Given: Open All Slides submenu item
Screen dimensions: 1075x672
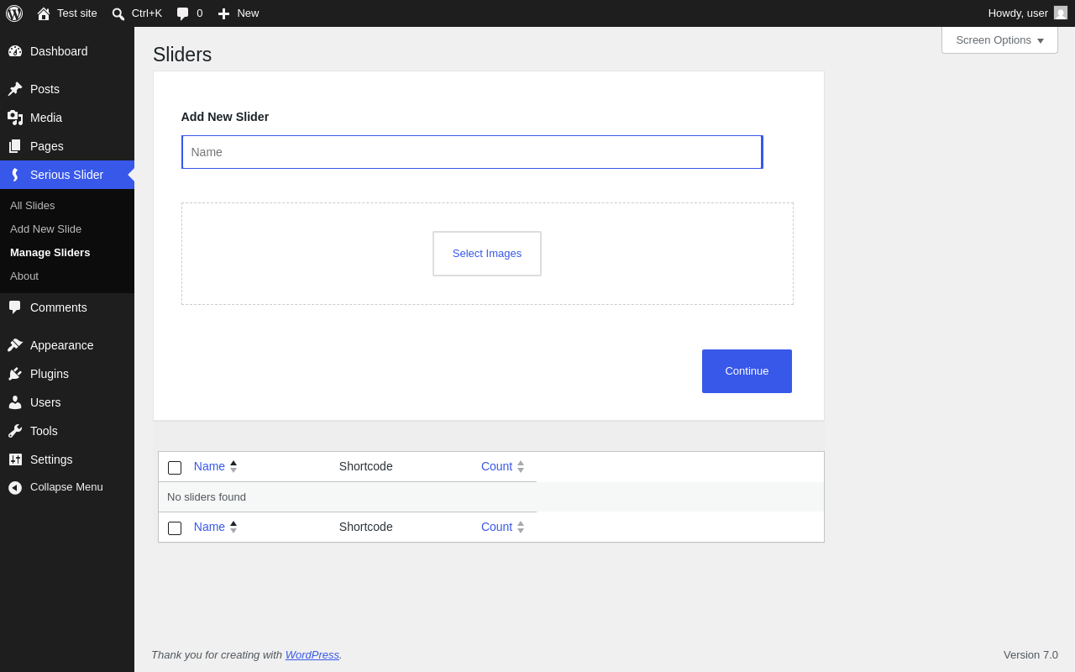Looking at the screenshot, I should (x=67, y=205).
